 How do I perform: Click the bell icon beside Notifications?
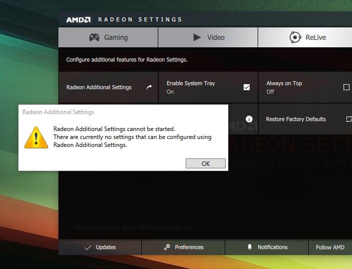point(250,247)
